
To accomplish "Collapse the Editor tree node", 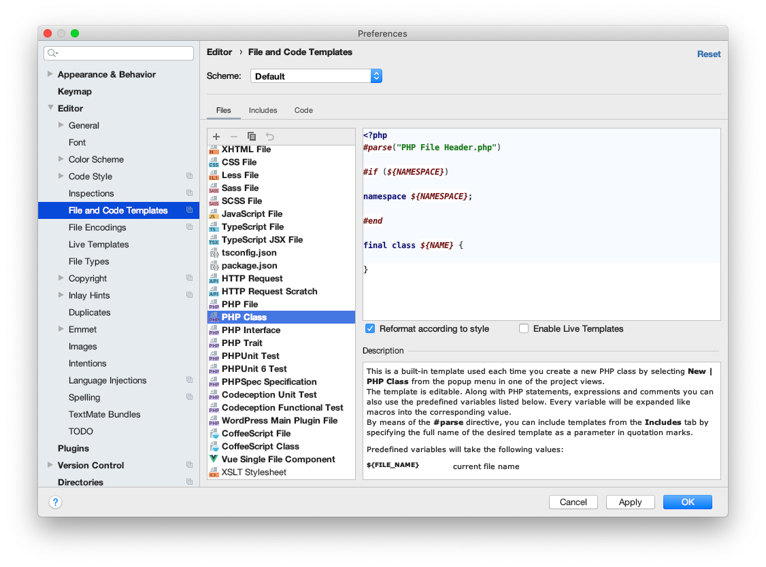I will 50,108.
